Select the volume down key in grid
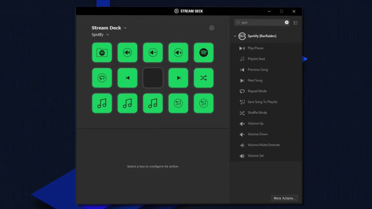Screen dimensions: 372x209 [153, 53]
